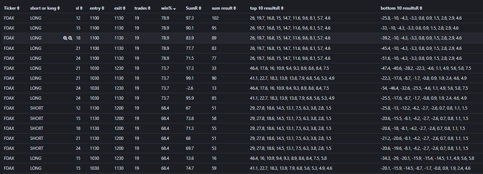Click the SumR cell showing -2.6
Screen dimensions: 483x174
coord(190,88)
